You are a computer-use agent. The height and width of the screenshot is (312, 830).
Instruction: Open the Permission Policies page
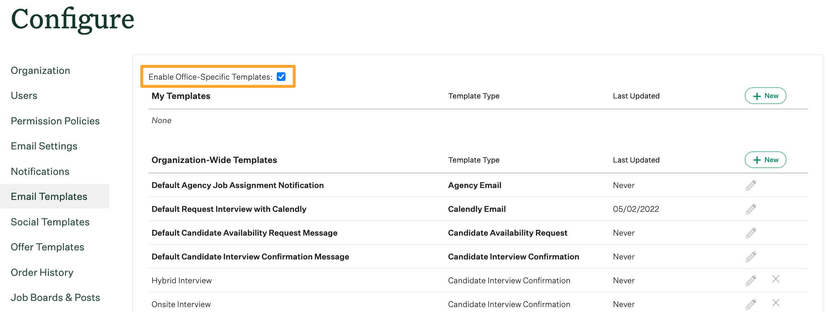(x=55, y=121)
